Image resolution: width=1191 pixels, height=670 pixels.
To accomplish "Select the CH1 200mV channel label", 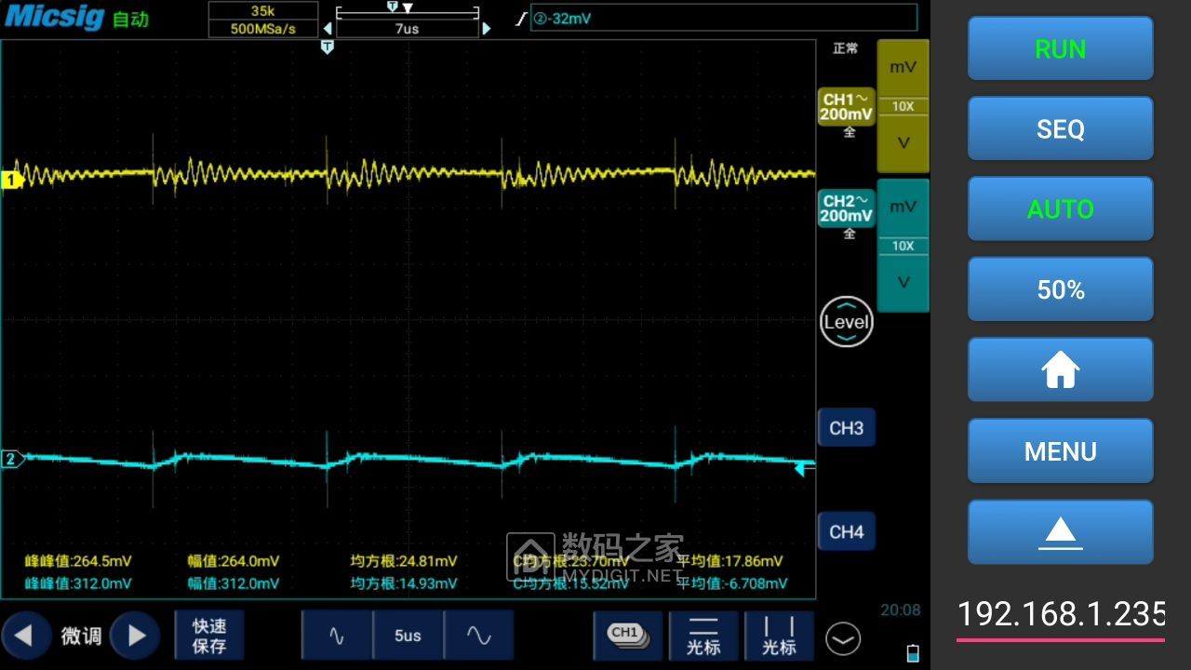I will (x=846, y=107).
